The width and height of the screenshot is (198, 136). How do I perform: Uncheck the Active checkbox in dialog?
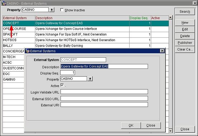coord(62,85)
